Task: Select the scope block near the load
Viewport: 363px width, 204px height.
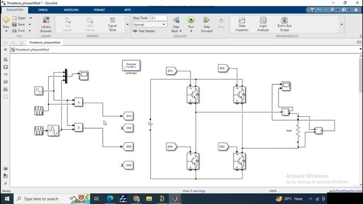Action: click(286, 86)
